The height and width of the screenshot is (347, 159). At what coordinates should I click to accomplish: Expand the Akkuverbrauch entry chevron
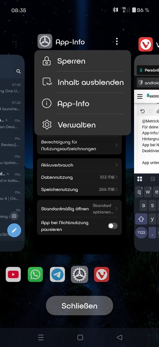(x=117, y=165)
